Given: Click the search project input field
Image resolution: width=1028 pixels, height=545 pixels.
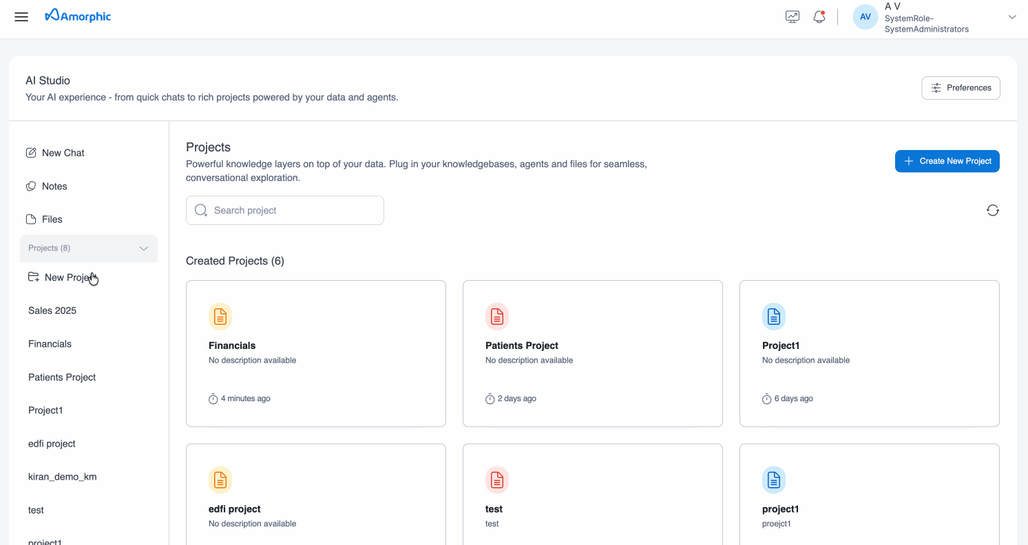Looking at the screenshot, I should pos(284,210).
